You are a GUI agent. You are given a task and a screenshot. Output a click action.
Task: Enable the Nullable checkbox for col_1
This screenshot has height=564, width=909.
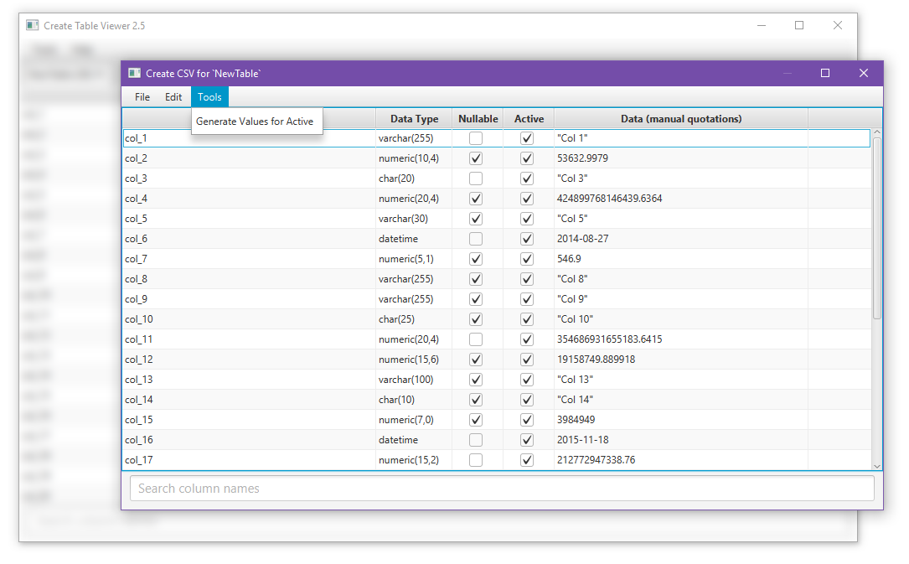(x=476, y=138)
